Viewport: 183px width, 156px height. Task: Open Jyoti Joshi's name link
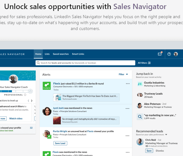58,108
